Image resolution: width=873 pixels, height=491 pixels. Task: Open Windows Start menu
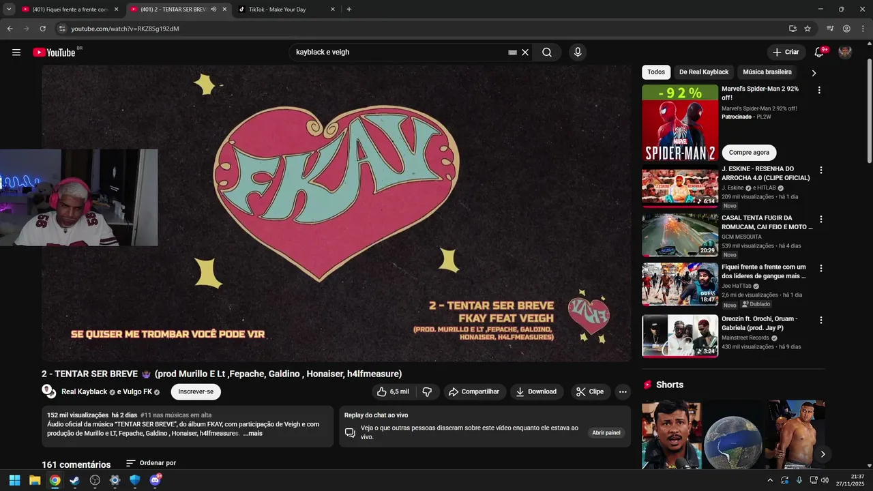(14, 480)
